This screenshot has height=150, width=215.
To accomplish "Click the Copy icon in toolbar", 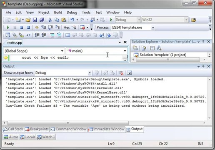I will pyautogui.click(x=57, y=20).
